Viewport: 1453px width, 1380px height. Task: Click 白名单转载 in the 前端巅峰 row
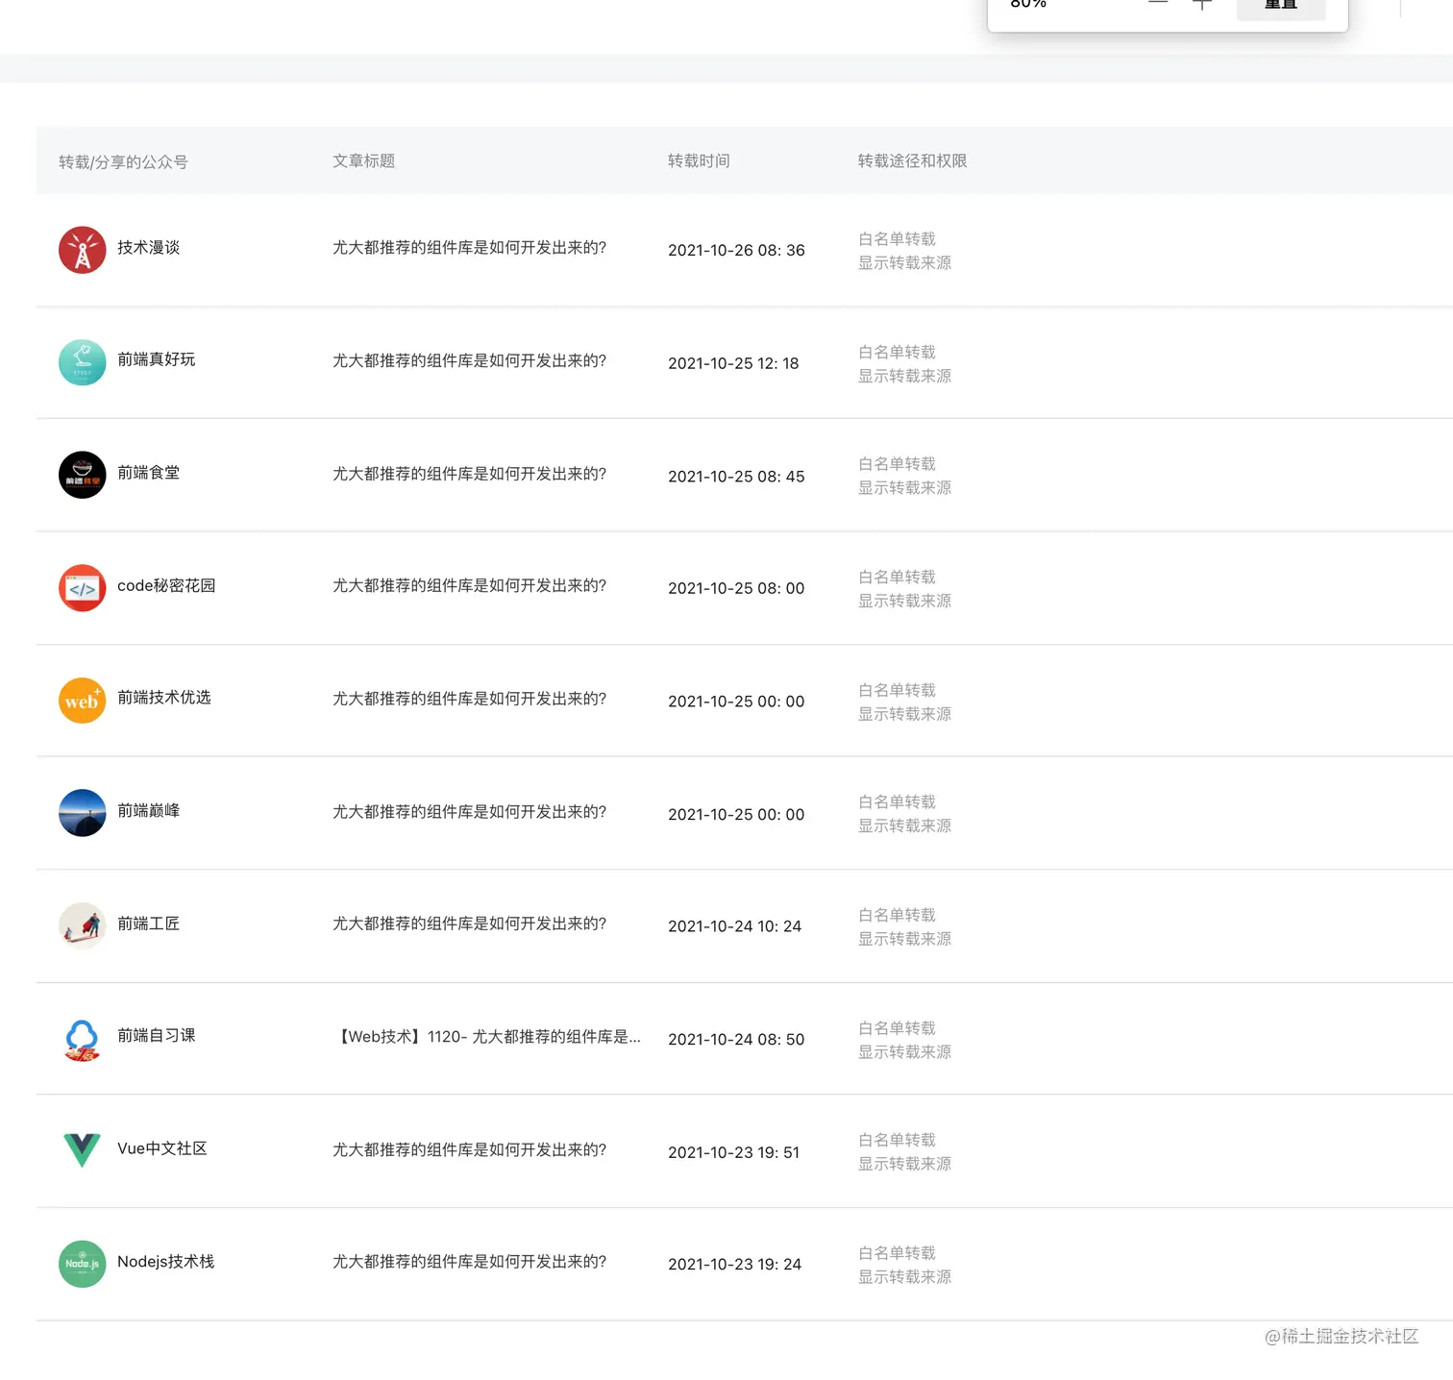tap(897, 801)
